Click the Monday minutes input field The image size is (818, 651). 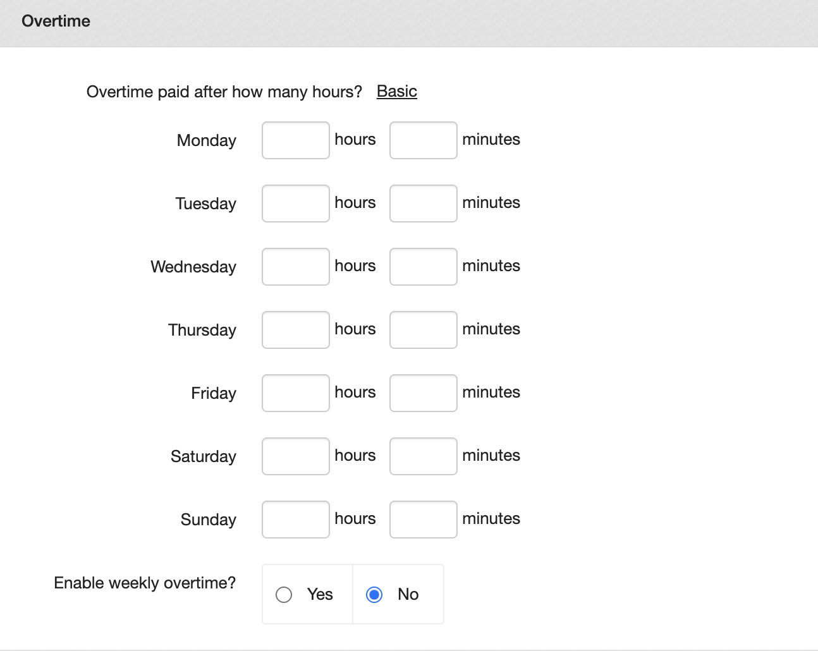point(423,140)
